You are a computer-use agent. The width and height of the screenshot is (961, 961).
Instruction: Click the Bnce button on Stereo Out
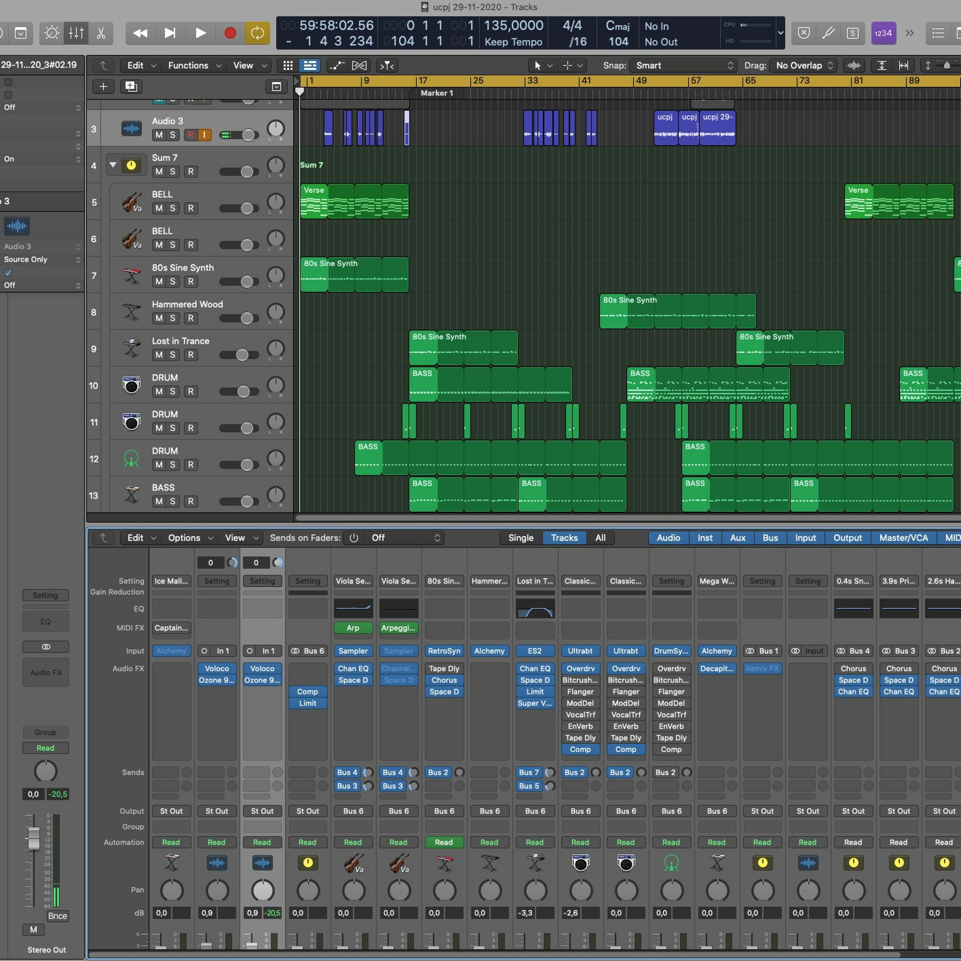point(57,916)
